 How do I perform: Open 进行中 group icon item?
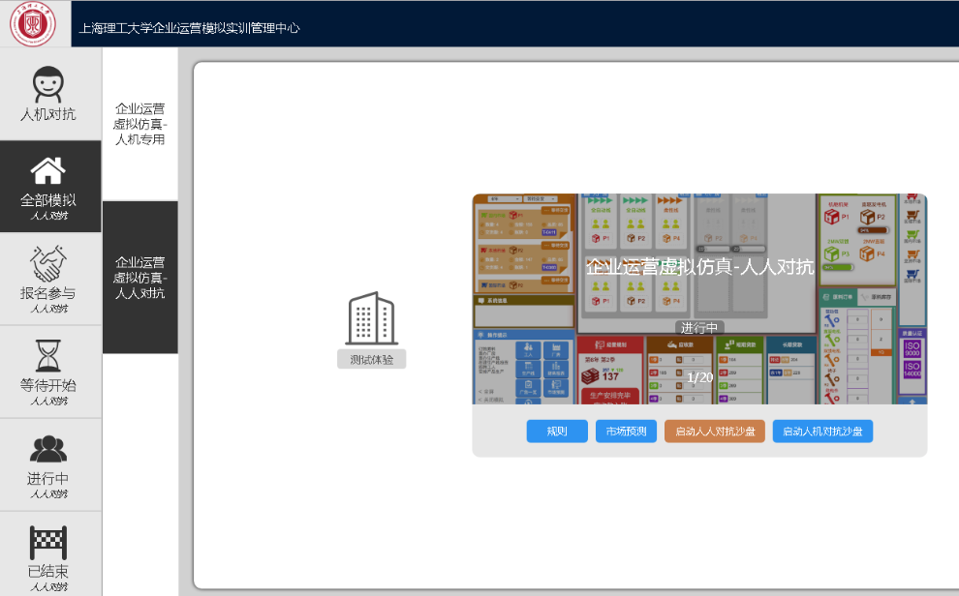50,464
